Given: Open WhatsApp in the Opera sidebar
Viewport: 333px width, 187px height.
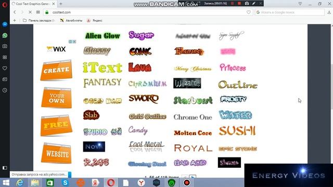Looking at the screenshot, I should (5, 35).
